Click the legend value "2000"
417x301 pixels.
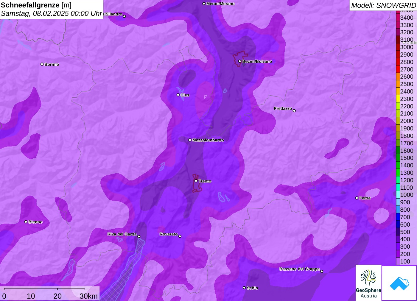coord(407,121)
